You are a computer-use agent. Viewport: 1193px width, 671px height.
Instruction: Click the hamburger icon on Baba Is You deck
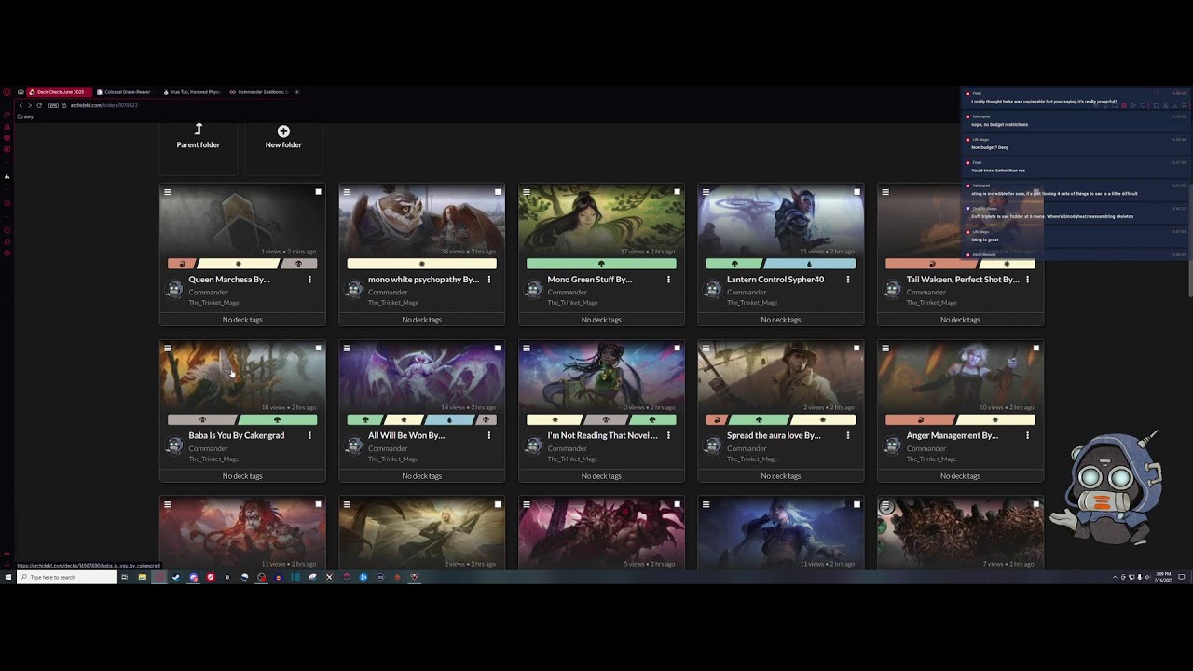click(168, 349)
